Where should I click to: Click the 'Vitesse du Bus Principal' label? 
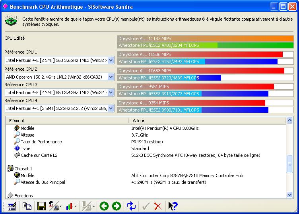43,182
